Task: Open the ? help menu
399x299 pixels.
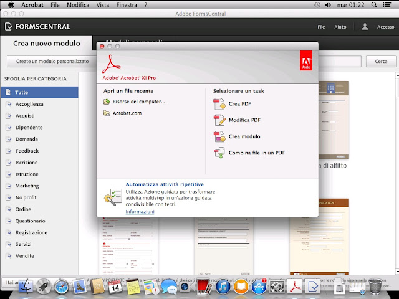Action: [x=145, y=5]
